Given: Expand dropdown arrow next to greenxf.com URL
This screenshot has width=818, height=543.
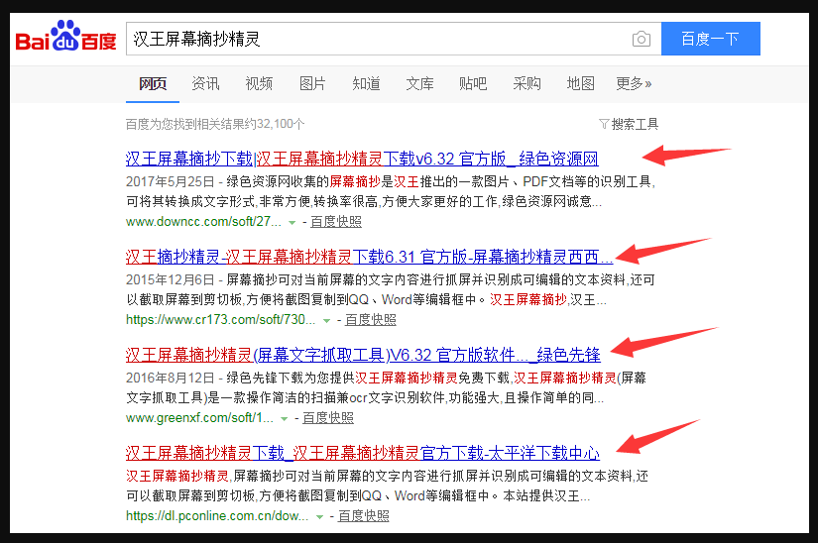Looking at the screenshot, I should click(285, 419).
